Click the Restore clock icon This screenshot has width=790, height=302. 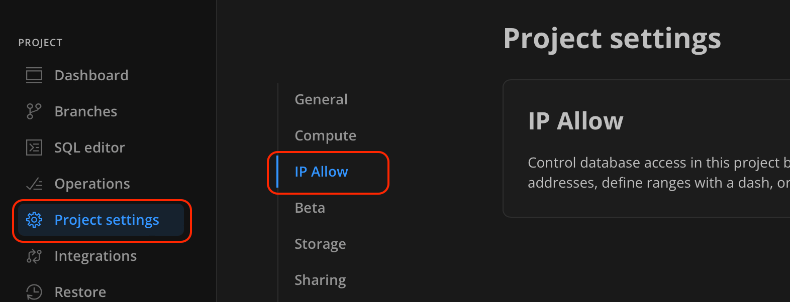tap(34, 291)
